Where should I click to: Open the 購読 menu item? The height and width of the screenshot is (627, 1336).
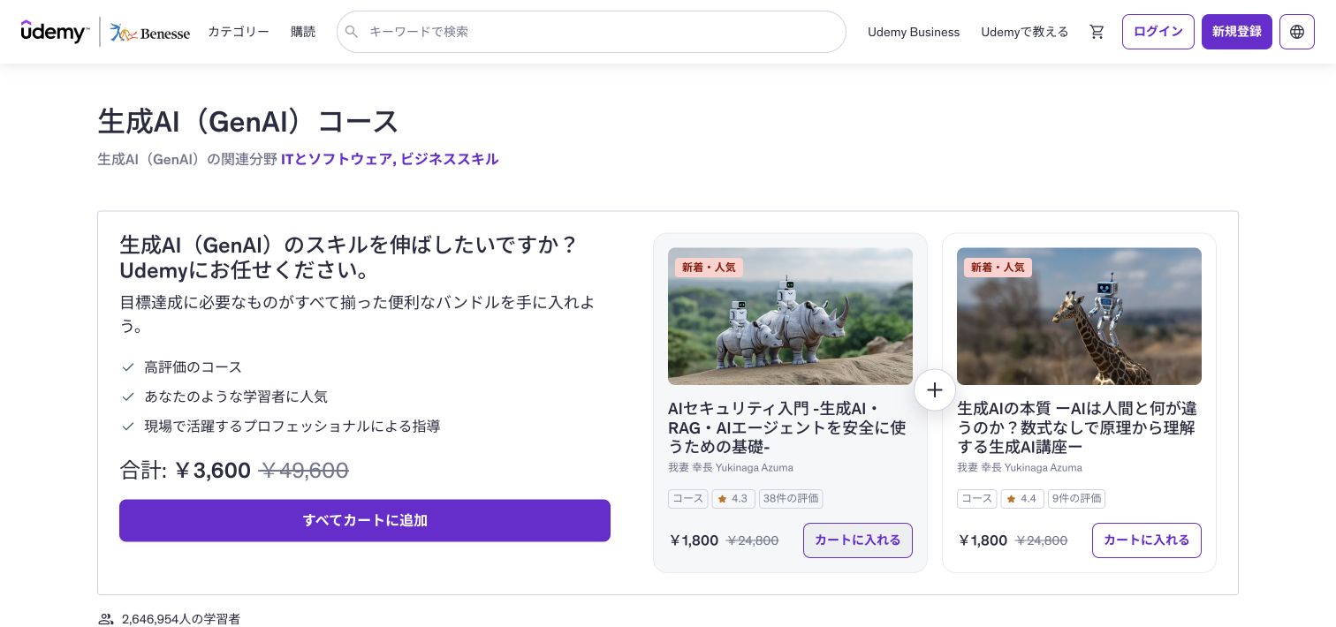(x=303, y=32)
